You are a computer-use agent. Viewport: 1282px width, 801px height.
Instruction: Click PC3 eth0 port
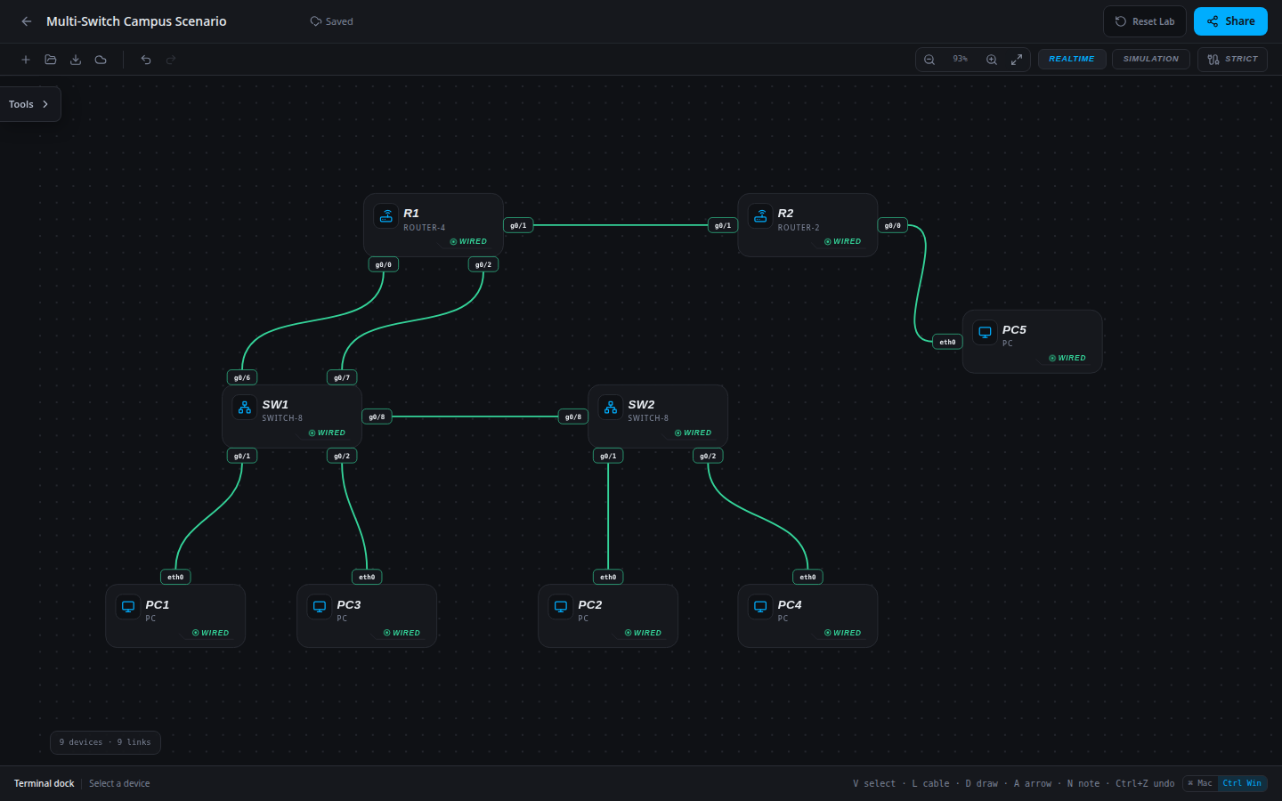[x=367, y=577]
